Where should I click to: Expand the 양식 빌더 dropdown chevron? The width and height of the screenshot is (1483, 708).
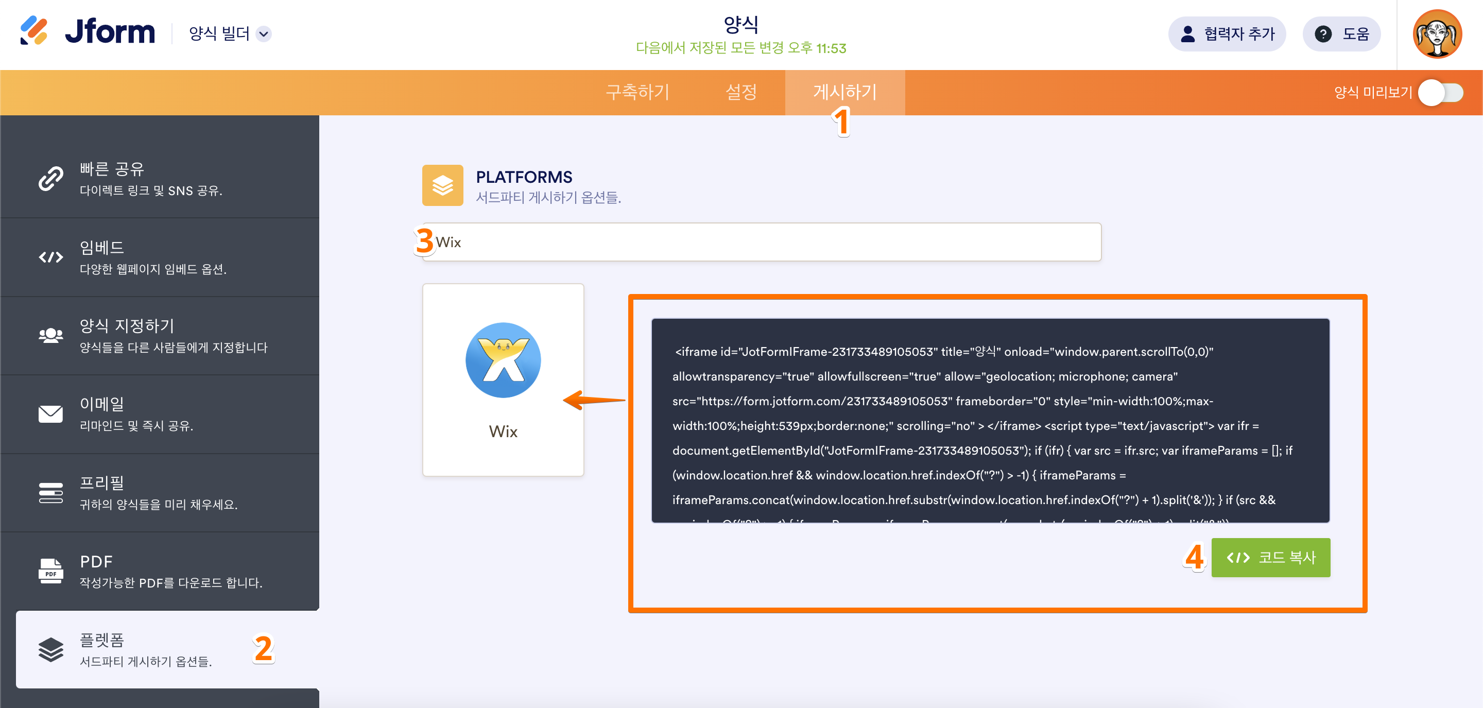pos(264,34)
